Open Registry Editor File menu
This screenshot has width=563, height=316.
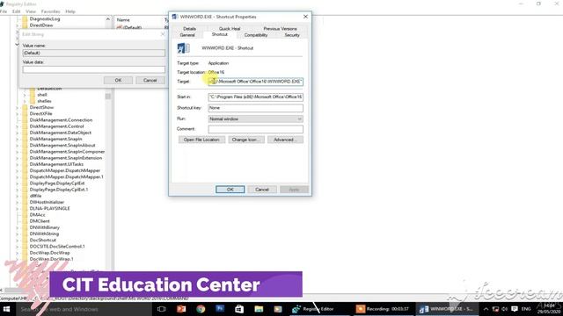tap(4, 11)
